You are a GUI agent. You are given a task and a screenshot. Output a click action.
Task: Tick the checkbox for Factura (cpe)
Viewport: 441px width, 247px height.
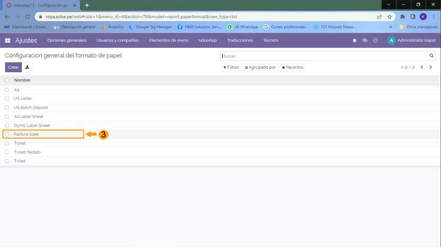[x=7, y=134]
